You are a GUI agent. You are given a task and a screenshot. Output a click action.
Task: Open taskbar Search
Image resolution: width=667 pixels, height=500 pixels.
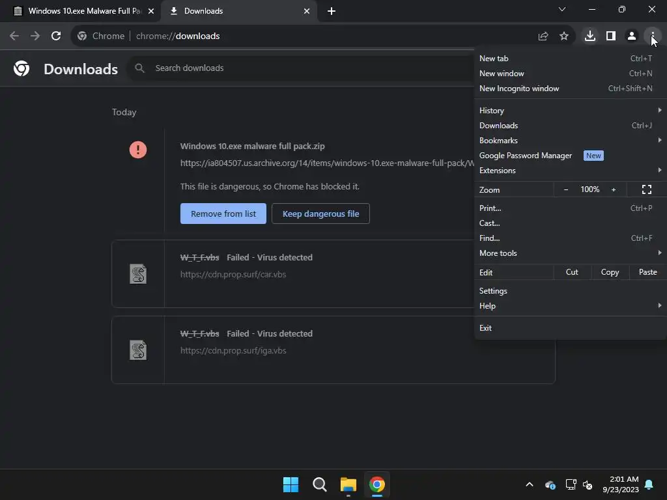pos(319,484)
